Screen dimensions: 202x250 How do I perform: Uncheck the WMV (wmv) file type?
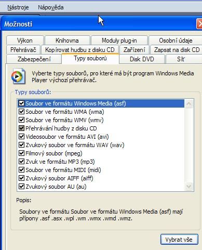(x=21, y=120)
